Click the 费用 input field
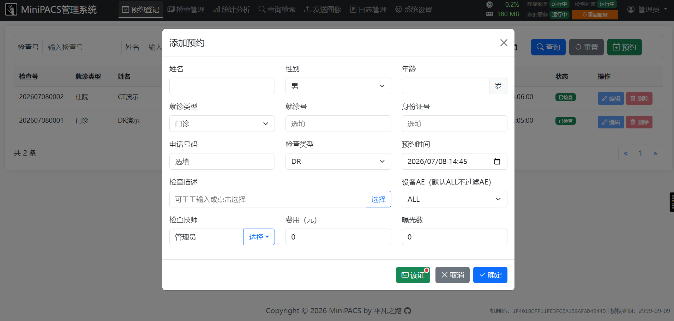The height and width of the screenshot is (321, 674). [338, 237]
